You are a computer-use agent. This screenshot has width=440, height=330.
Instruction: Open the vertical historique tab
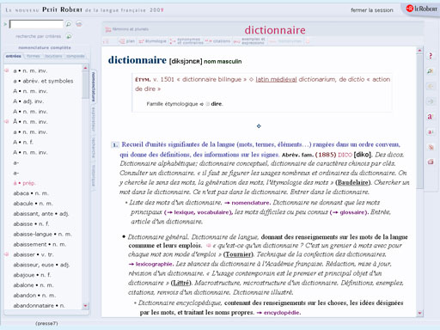[94, 175]
